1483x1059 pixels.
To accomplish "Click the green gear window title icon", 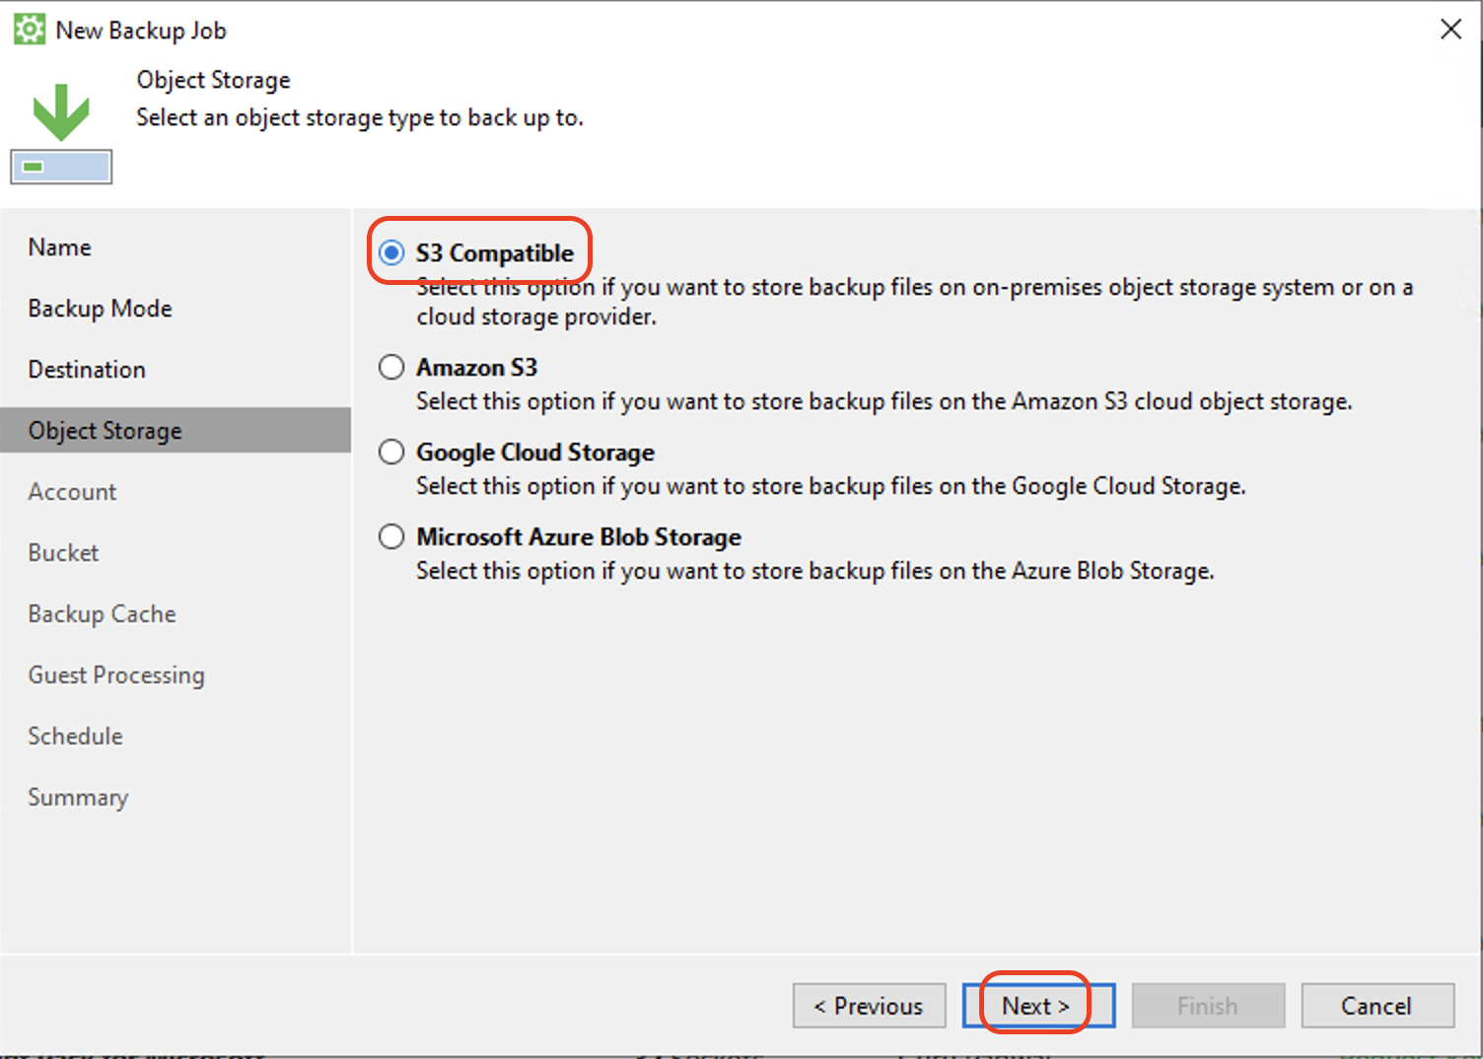I will click(30, 30).
